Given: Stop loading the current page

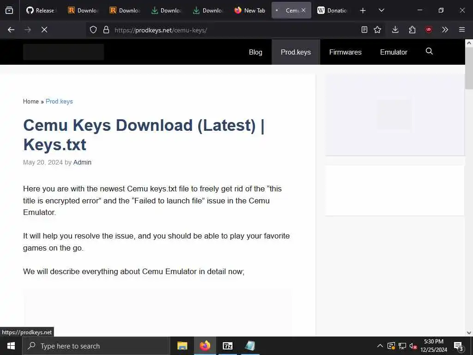Looking at the screenshot, I should point(44,30).
